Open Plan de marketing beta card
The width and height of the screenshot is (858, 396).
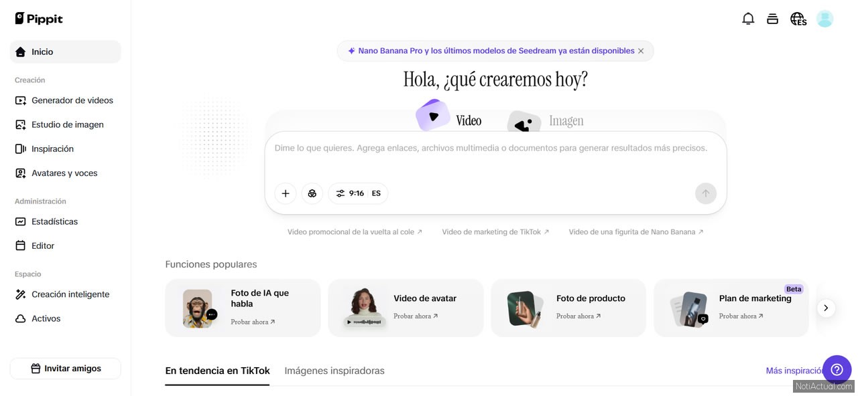click(731, 308)
